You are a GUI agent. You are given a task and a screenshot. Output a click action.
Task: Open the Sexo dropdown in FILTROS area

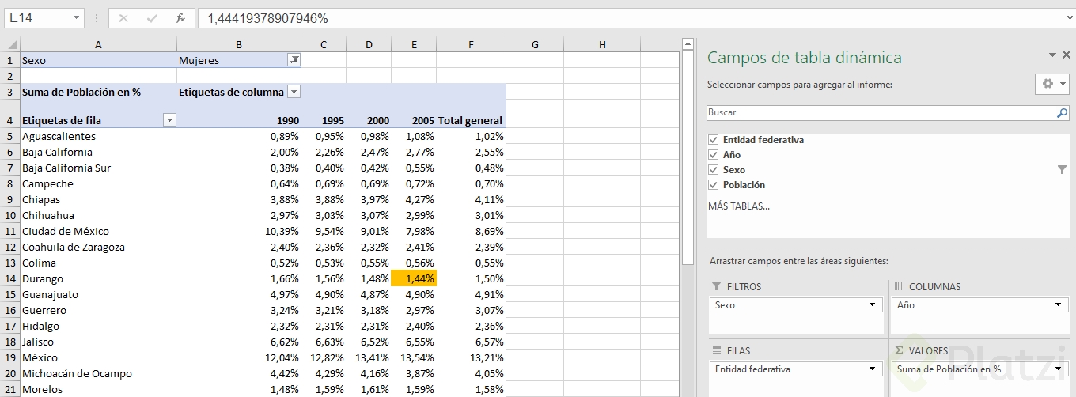pos(873,304)
